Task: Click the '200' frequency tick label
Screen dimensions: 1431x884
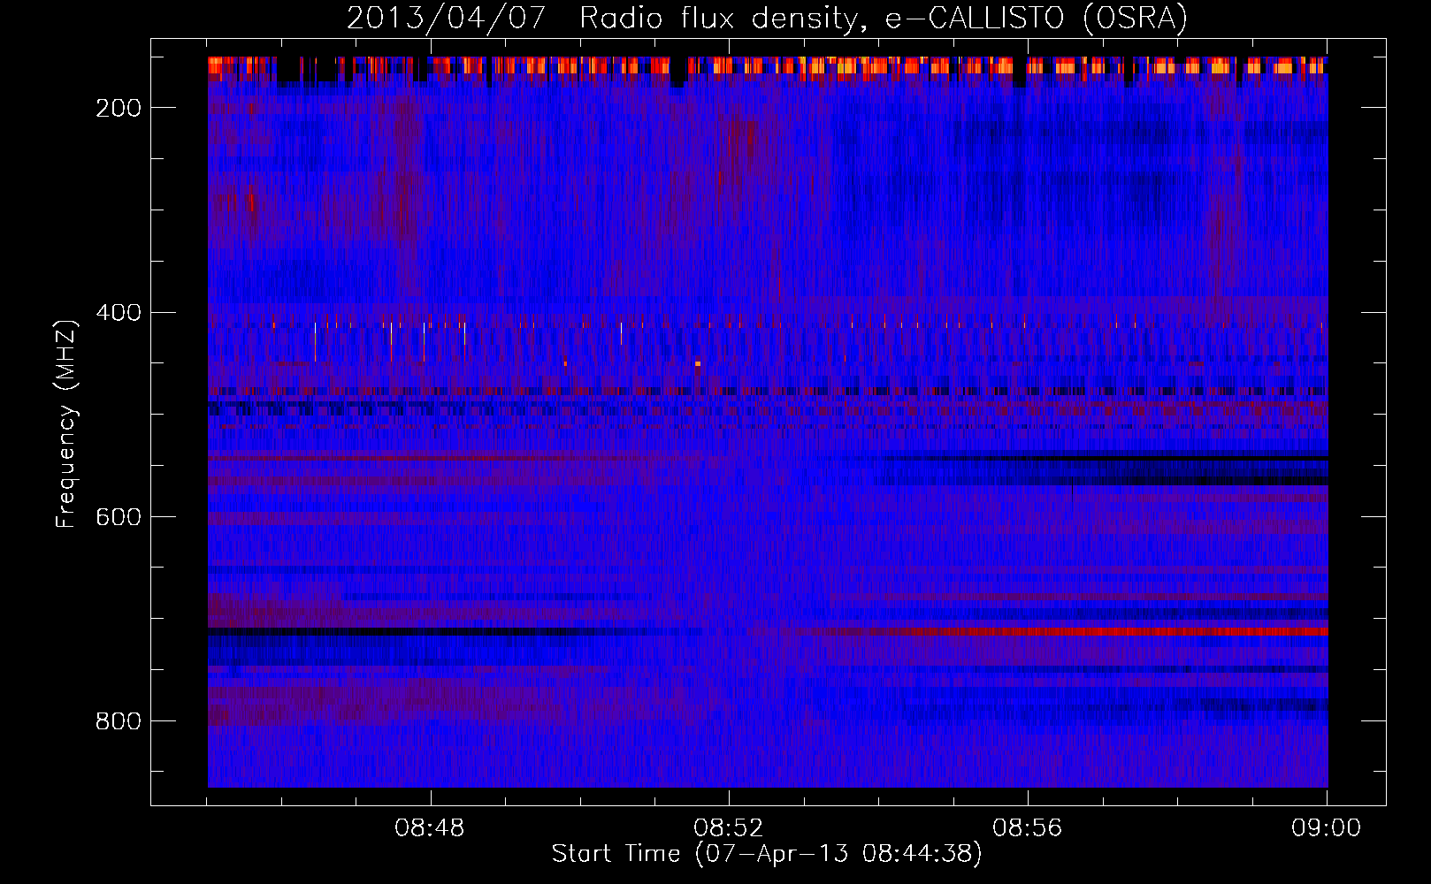Action: click(119, 108)
